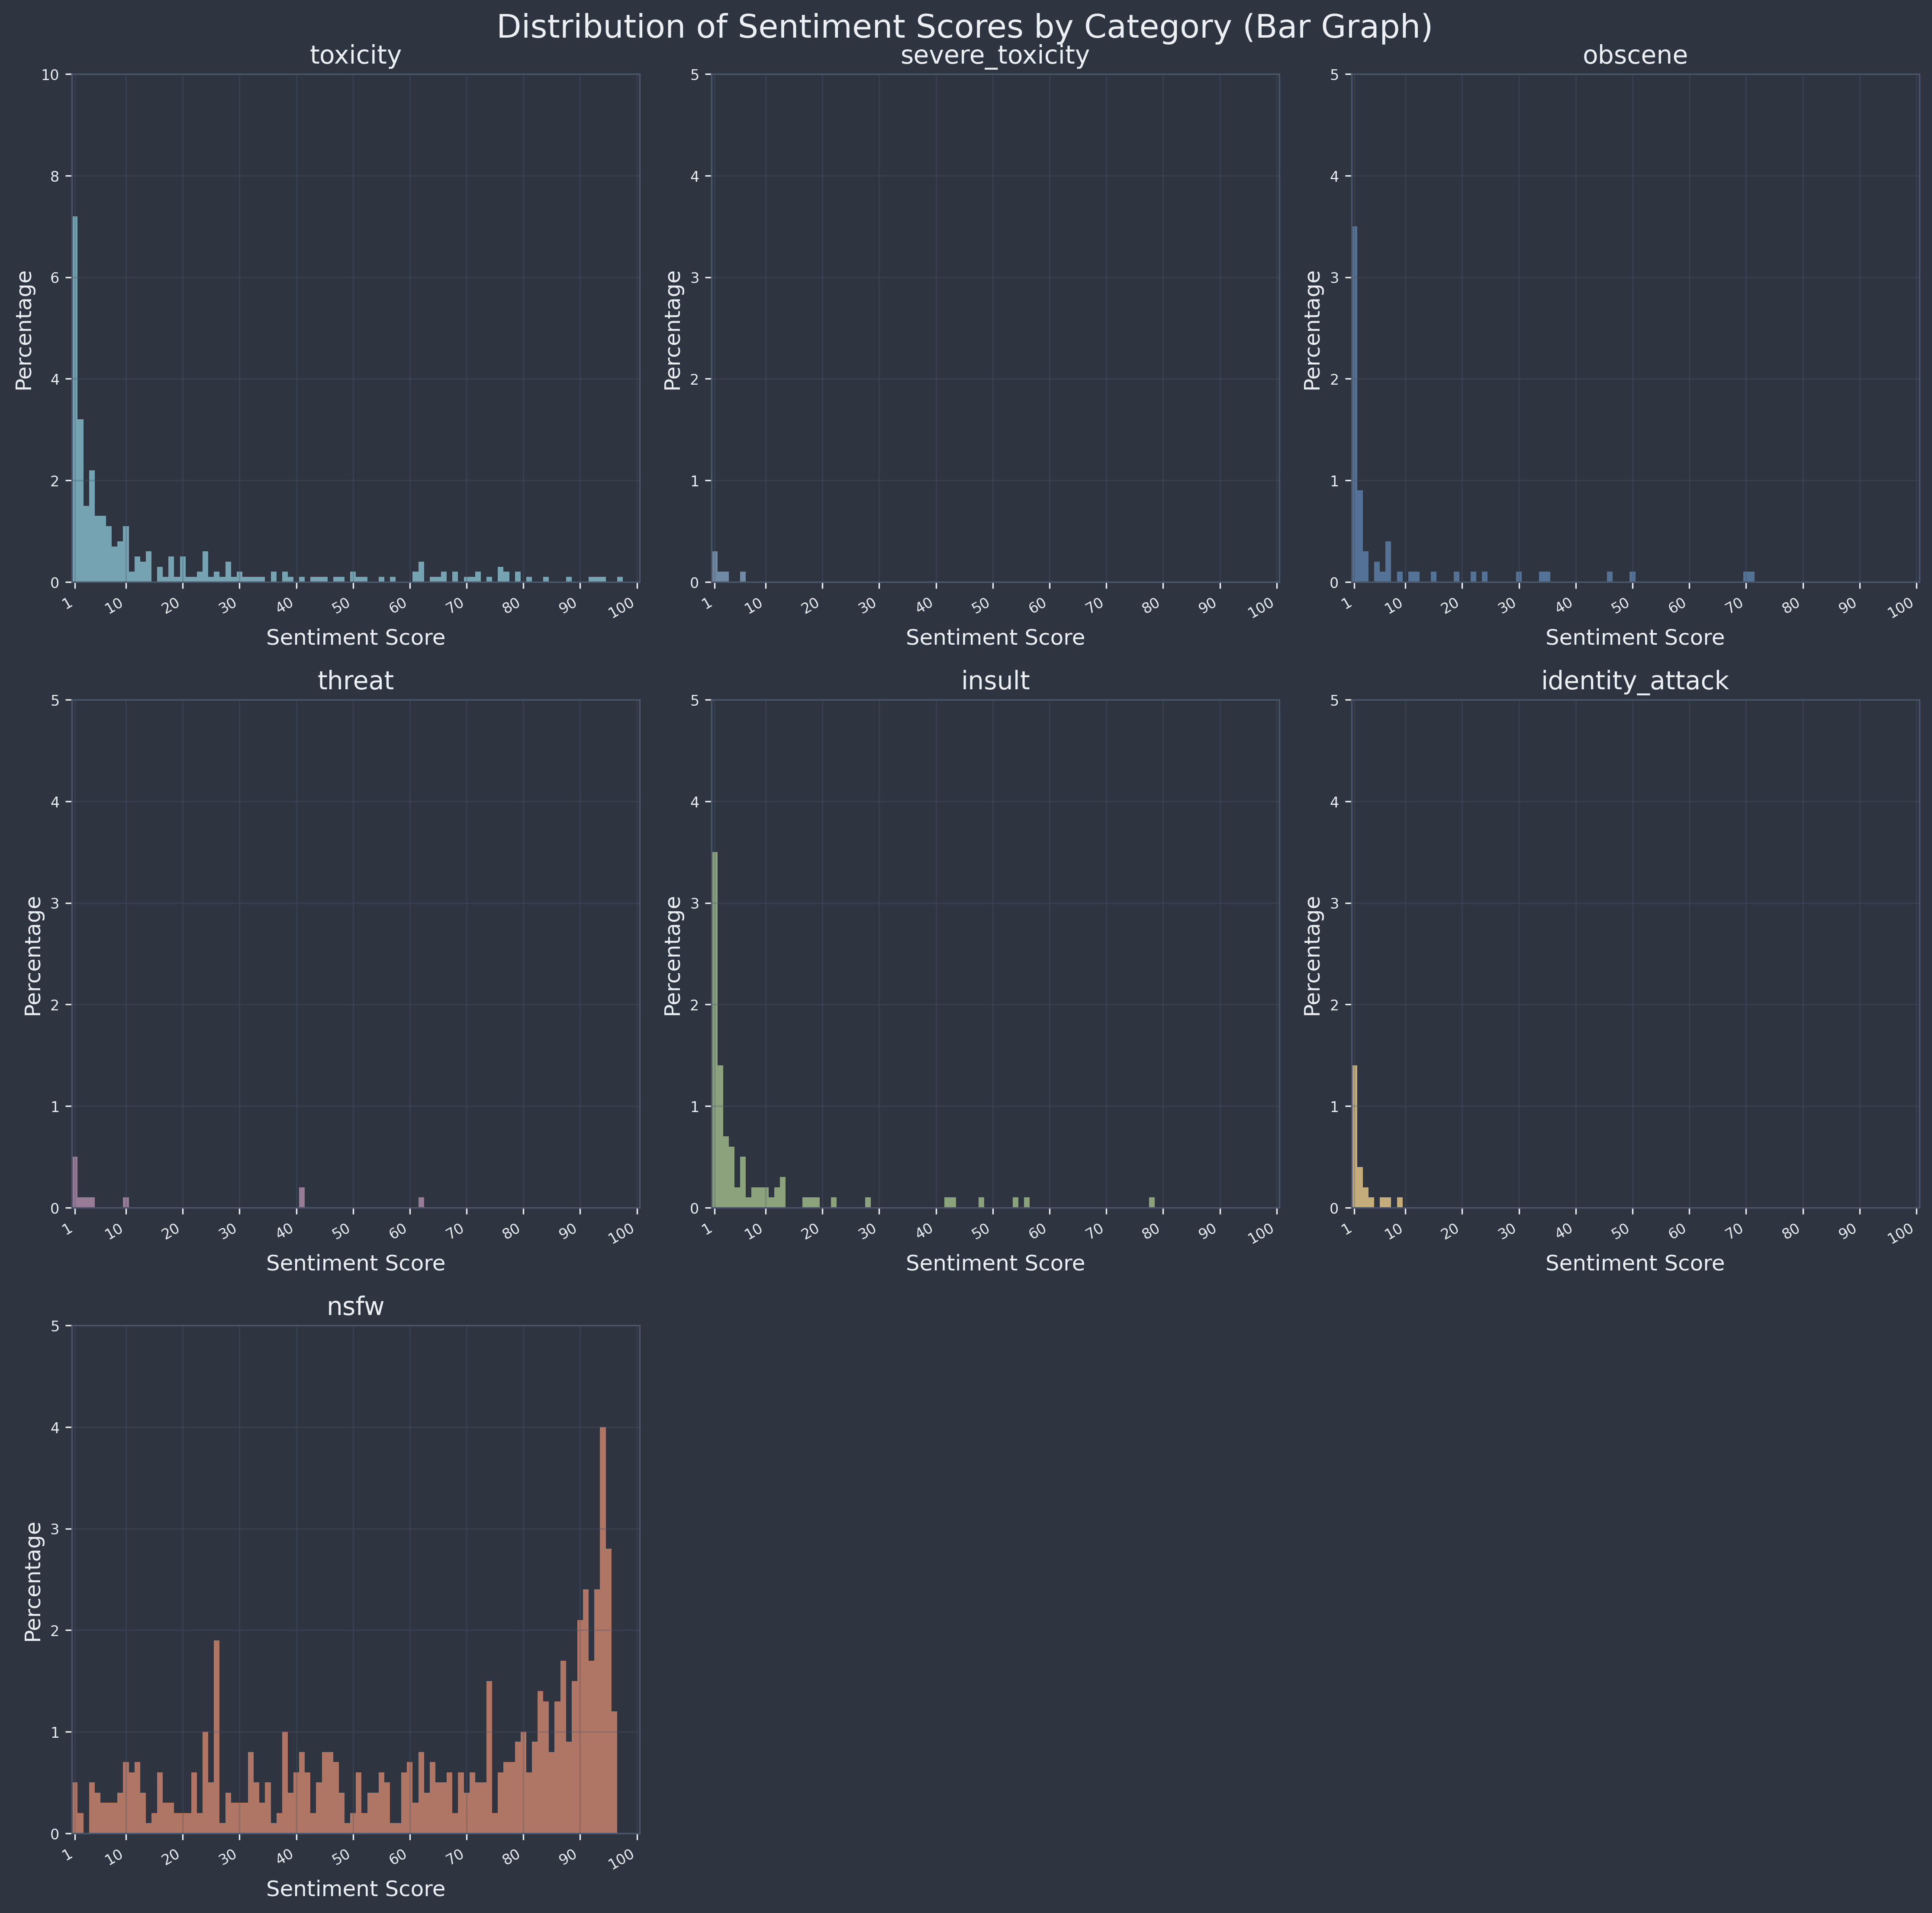
Task: Click the 'identity_attack' subplot title
Action: 1635,682
